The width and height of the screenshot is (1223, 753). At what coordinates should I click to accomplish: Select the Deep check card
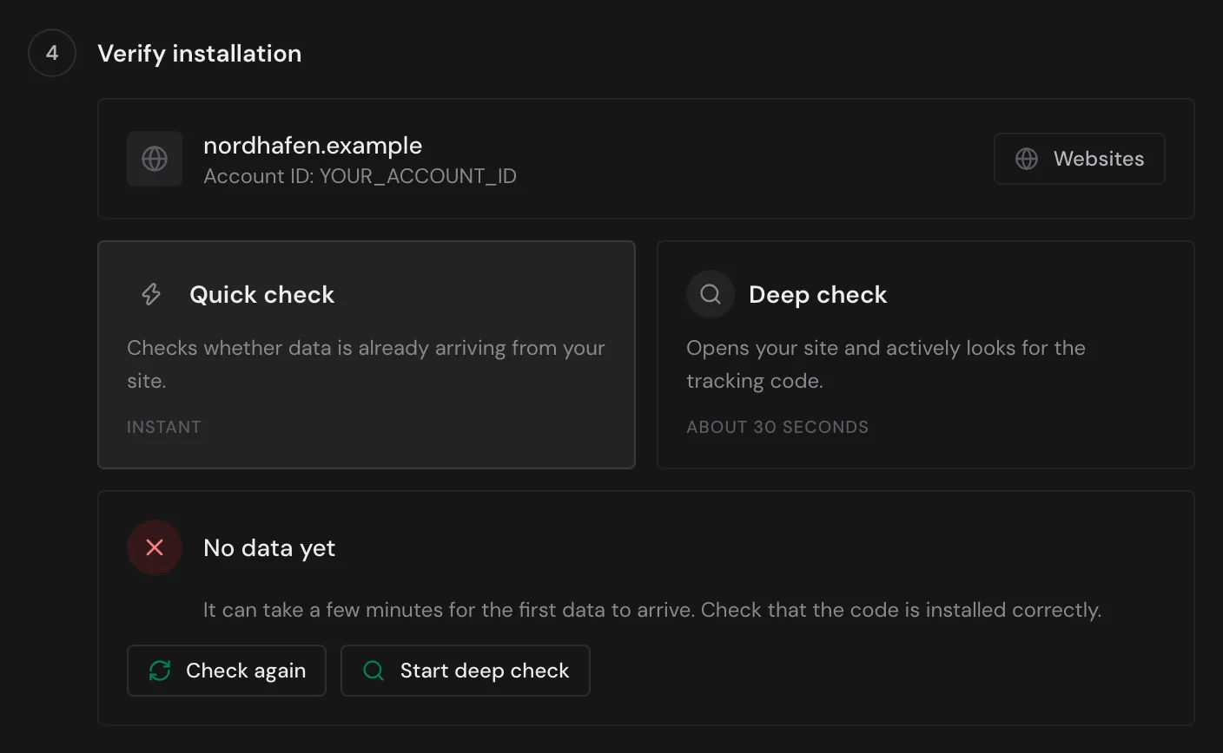pyautogui.click(x=926, y=355)
